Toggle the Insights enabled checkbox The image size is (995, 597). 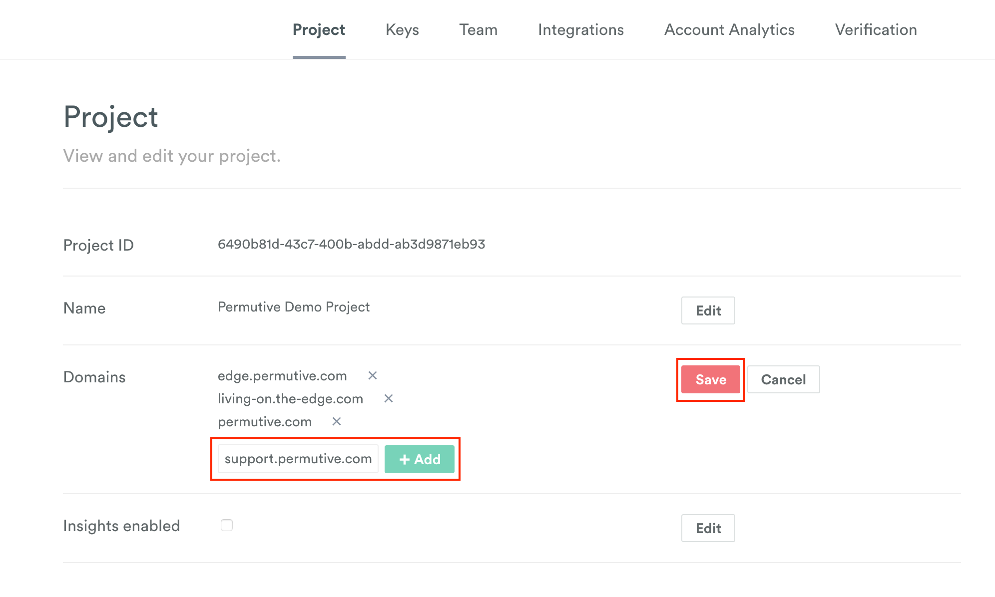227,525
